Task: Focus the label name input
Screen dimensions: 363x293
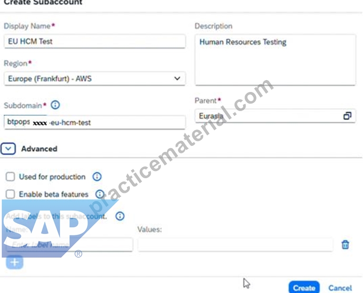Action: pos(69,244)
